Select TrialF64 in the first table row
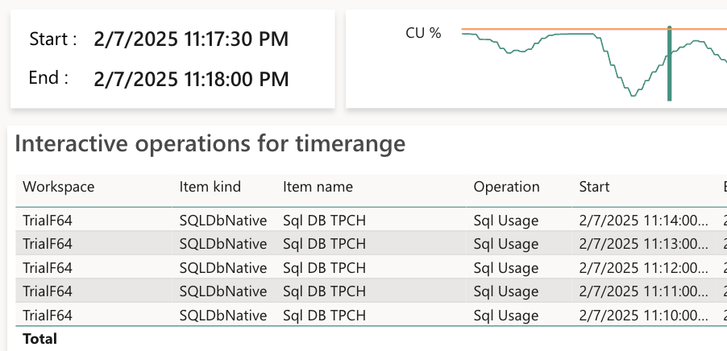 coord(48,219)
